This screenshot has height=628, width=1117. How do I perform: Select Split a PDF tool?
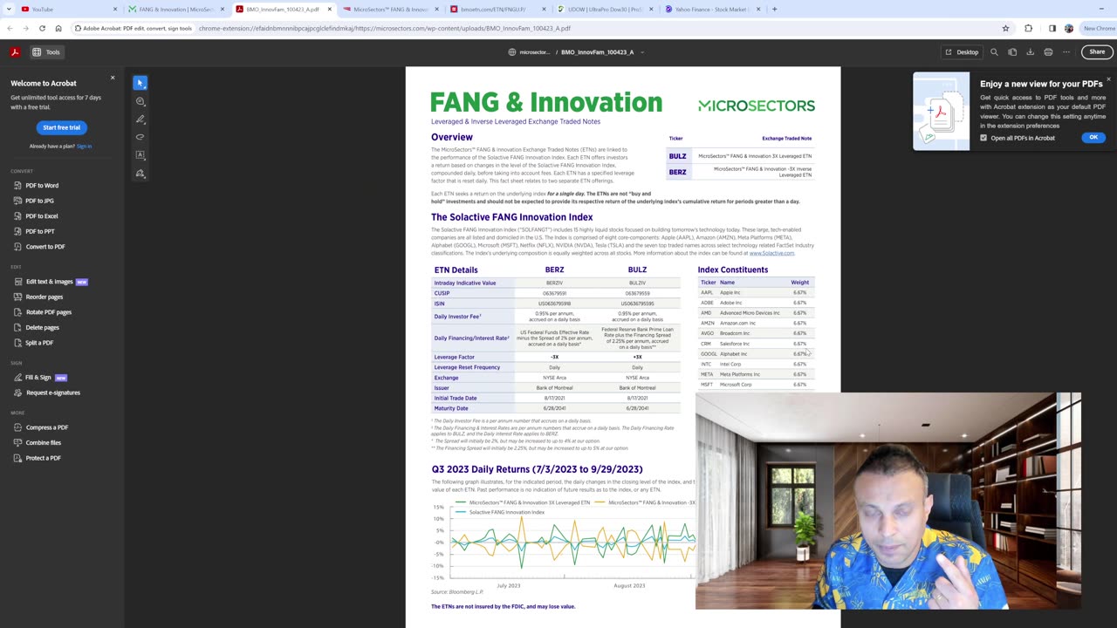coord(39,343)
